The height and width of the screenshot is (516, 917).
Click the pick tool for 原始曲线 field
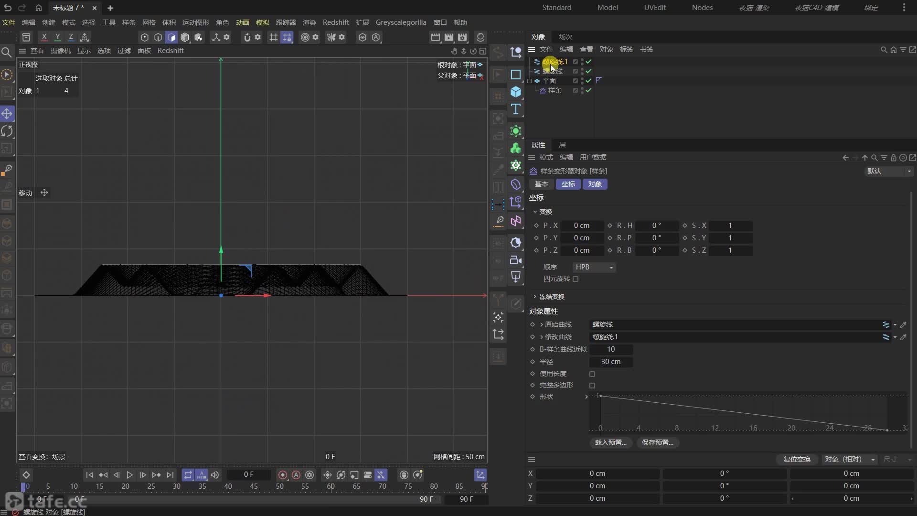point(903,324)
